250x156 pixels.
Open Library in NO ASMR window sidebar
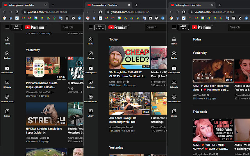(7, 113)
